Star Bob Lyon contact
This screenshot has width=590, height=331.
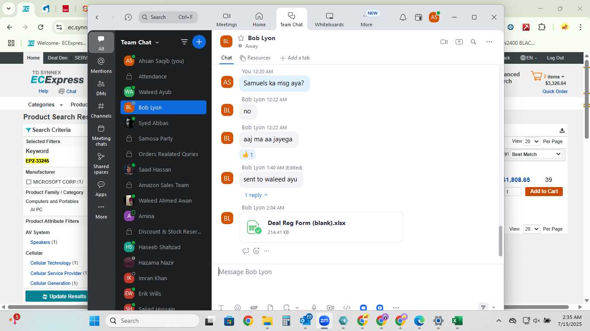click(x=241, y=38)
